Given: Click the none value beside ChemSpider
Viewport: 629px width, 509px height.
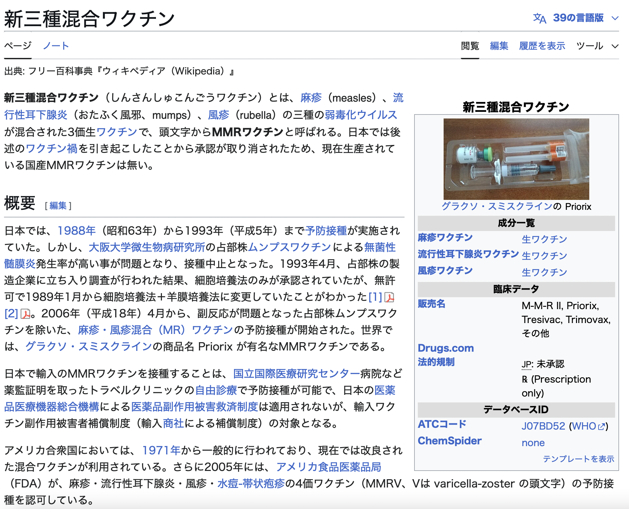Looking at the screenshot, I should 533,443.
